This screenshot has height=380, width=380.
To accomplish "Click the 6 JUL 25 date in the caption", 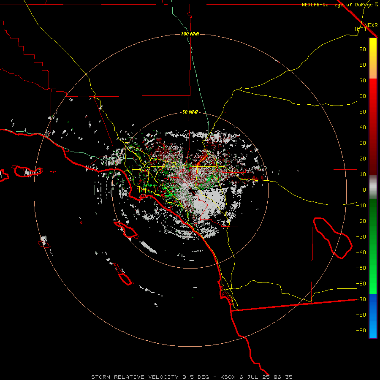I will point(255,377).
